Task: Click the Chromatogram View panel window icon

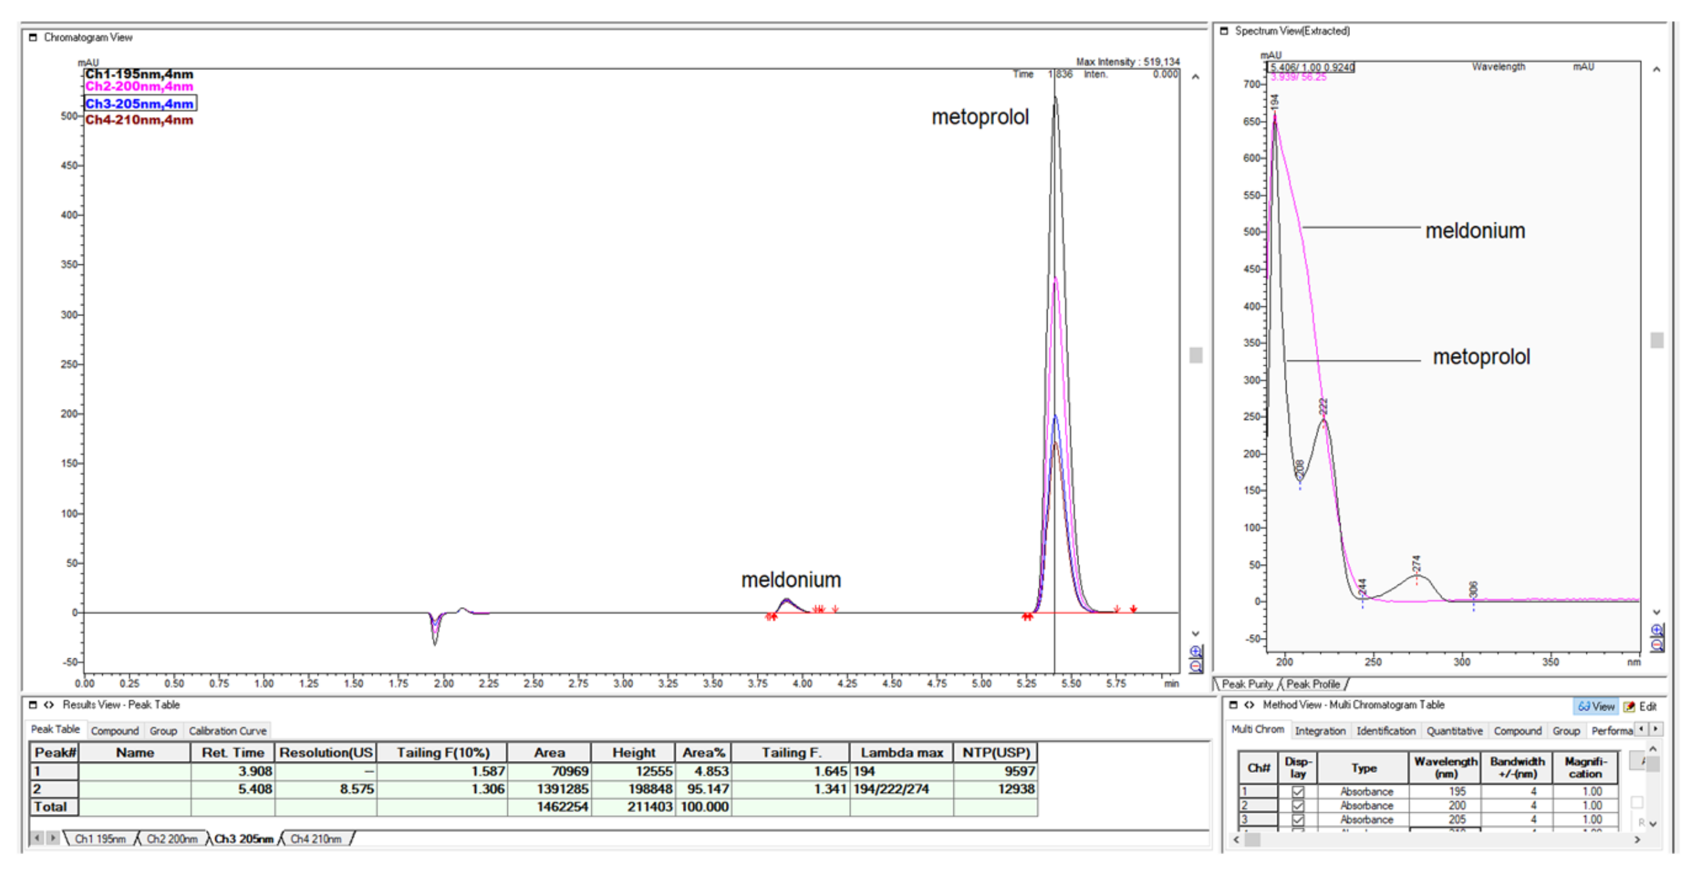Action: coord(32,37)
